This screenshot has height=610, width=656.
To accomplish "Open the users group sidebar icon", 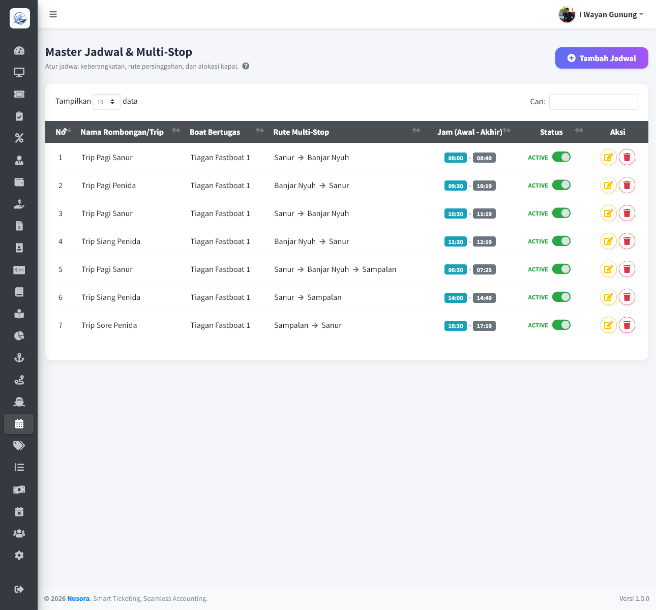I will [19, 533].
